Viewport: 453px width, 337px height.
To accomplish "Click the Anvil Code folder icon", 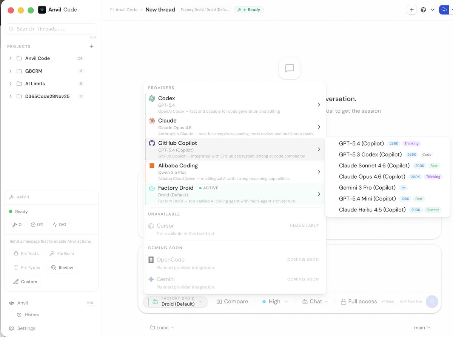I will 19,58.
